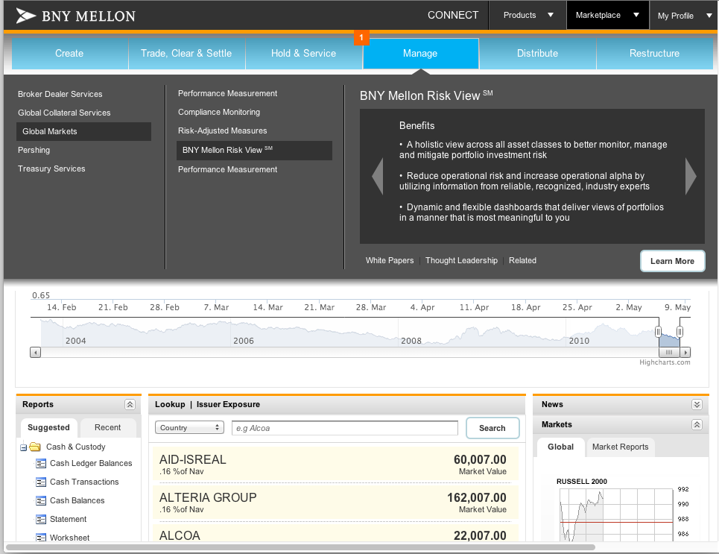The width and height of the screenshot is (719, 554).
Task: Select the ALCOA issuer row
Action: coord(335,533)
